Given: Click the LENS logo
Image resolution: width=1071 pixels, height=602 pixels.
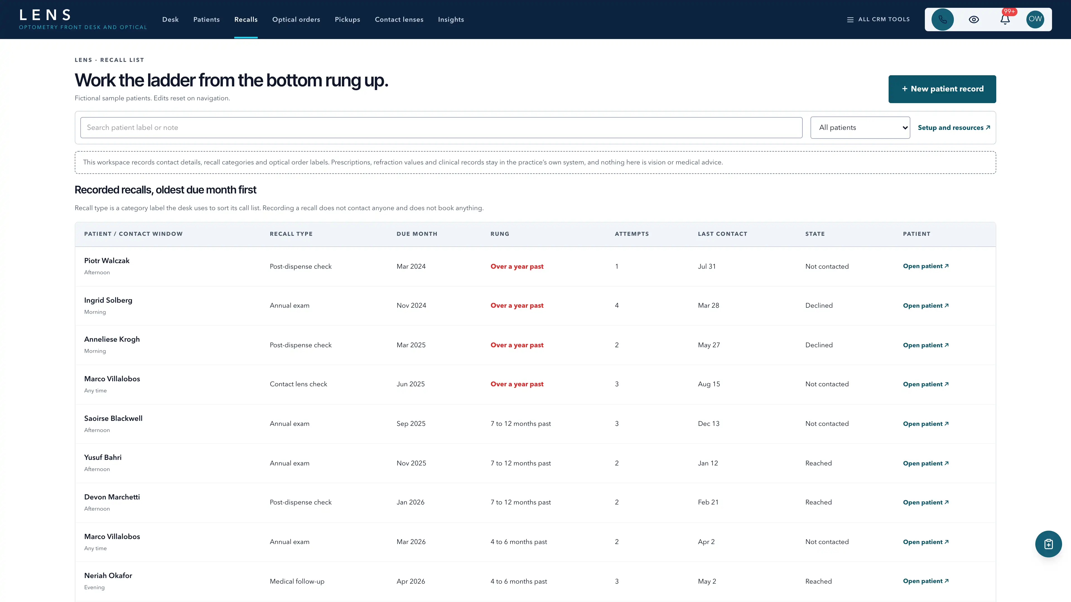Looking at the screenshot, I should point(83,20).
